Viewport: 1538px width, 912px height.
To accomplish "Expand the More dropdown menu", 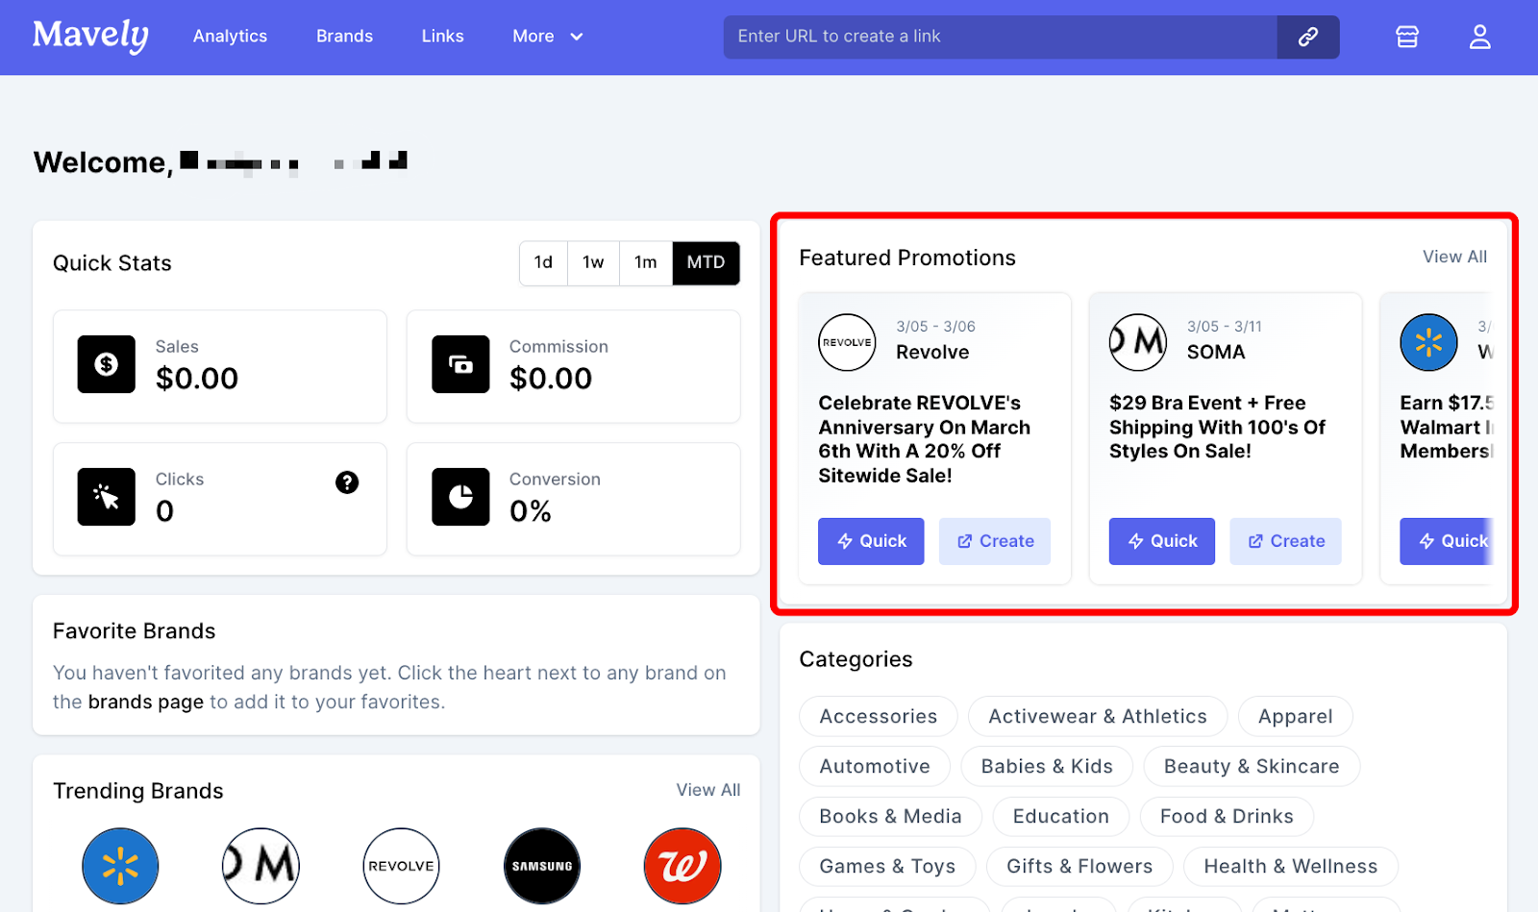I will pyautogui.click(x=548, y=37).
